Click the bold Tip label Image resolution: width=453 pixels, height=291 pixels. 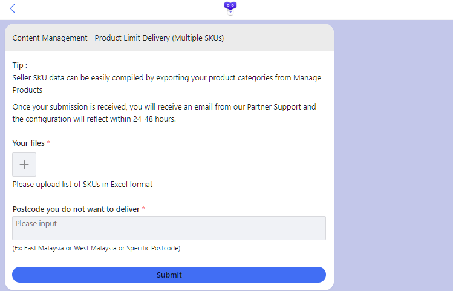pos(20,65)
